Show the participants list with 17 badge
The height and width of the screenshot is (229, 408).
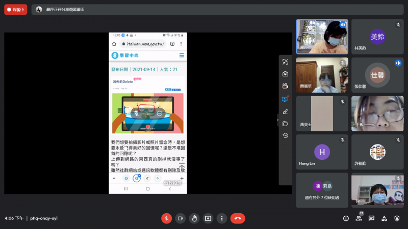pos(359,218)
